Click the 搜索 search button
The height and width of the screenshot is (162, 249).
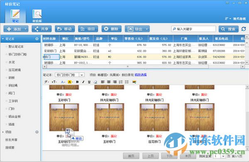coord(229,29)
